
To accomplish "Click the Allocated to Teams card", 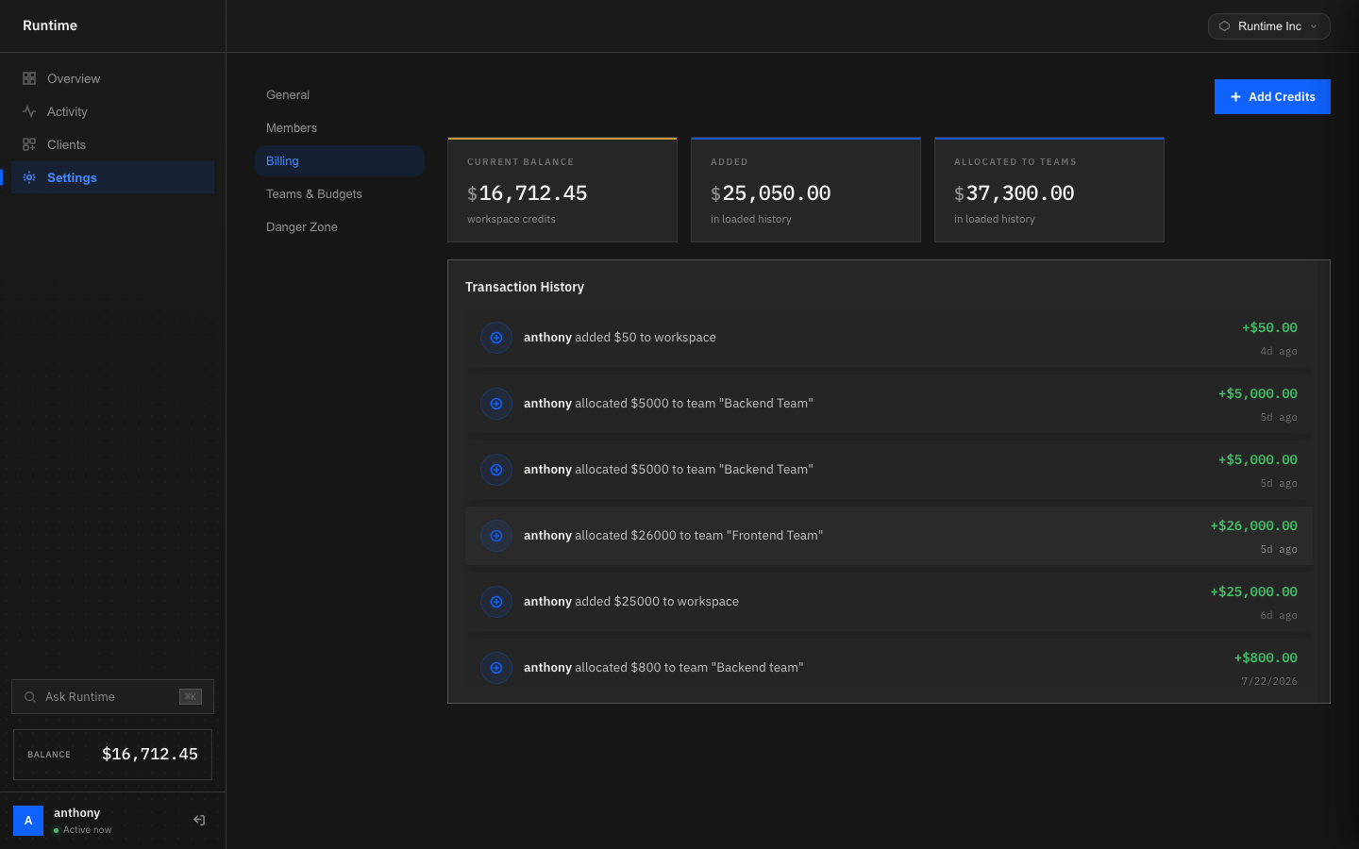I will (x=1049, y=190).
